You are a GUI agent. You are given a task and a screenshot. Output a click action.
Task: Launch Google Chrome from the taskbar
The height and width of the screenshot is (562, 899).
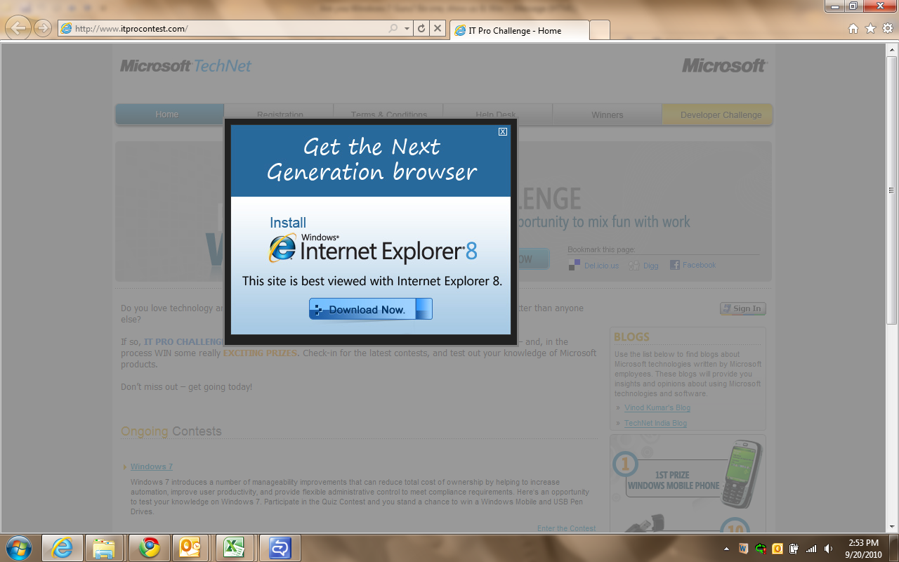pos(149,547)
